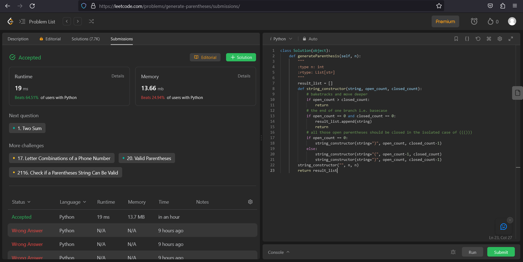The height and width of the screenshot is (262, 523).
Task: Expand the editor to fullscreen
Action: point(511,39)
